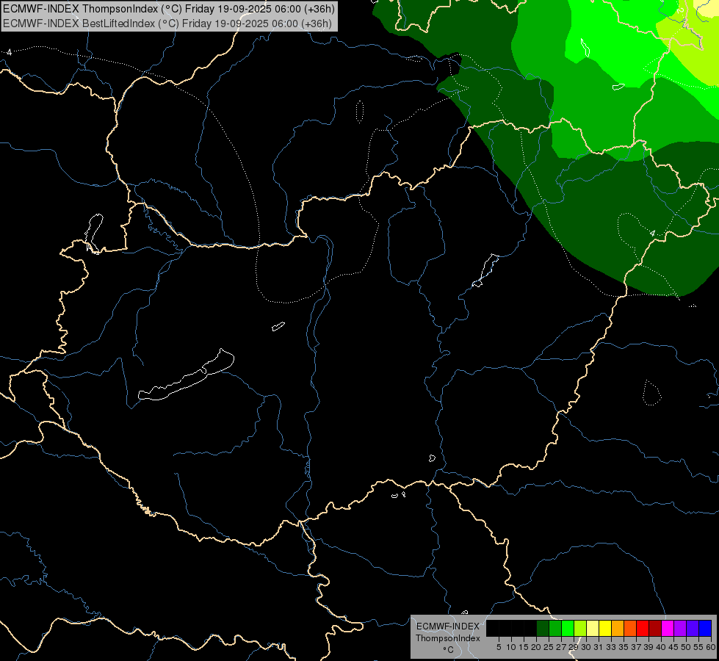Click the ThompsonIndex title line at top
The image size is (719, 661).
(x=169, y=9)
